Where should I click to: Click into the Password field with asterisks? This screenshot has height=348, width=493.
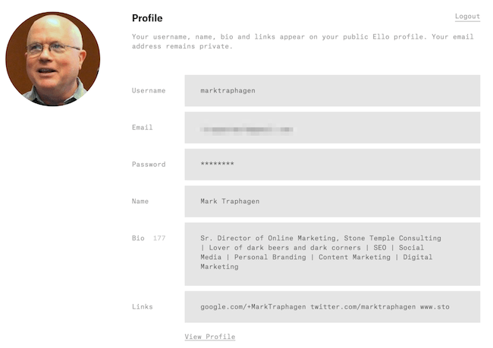click(x=332, y=165)
